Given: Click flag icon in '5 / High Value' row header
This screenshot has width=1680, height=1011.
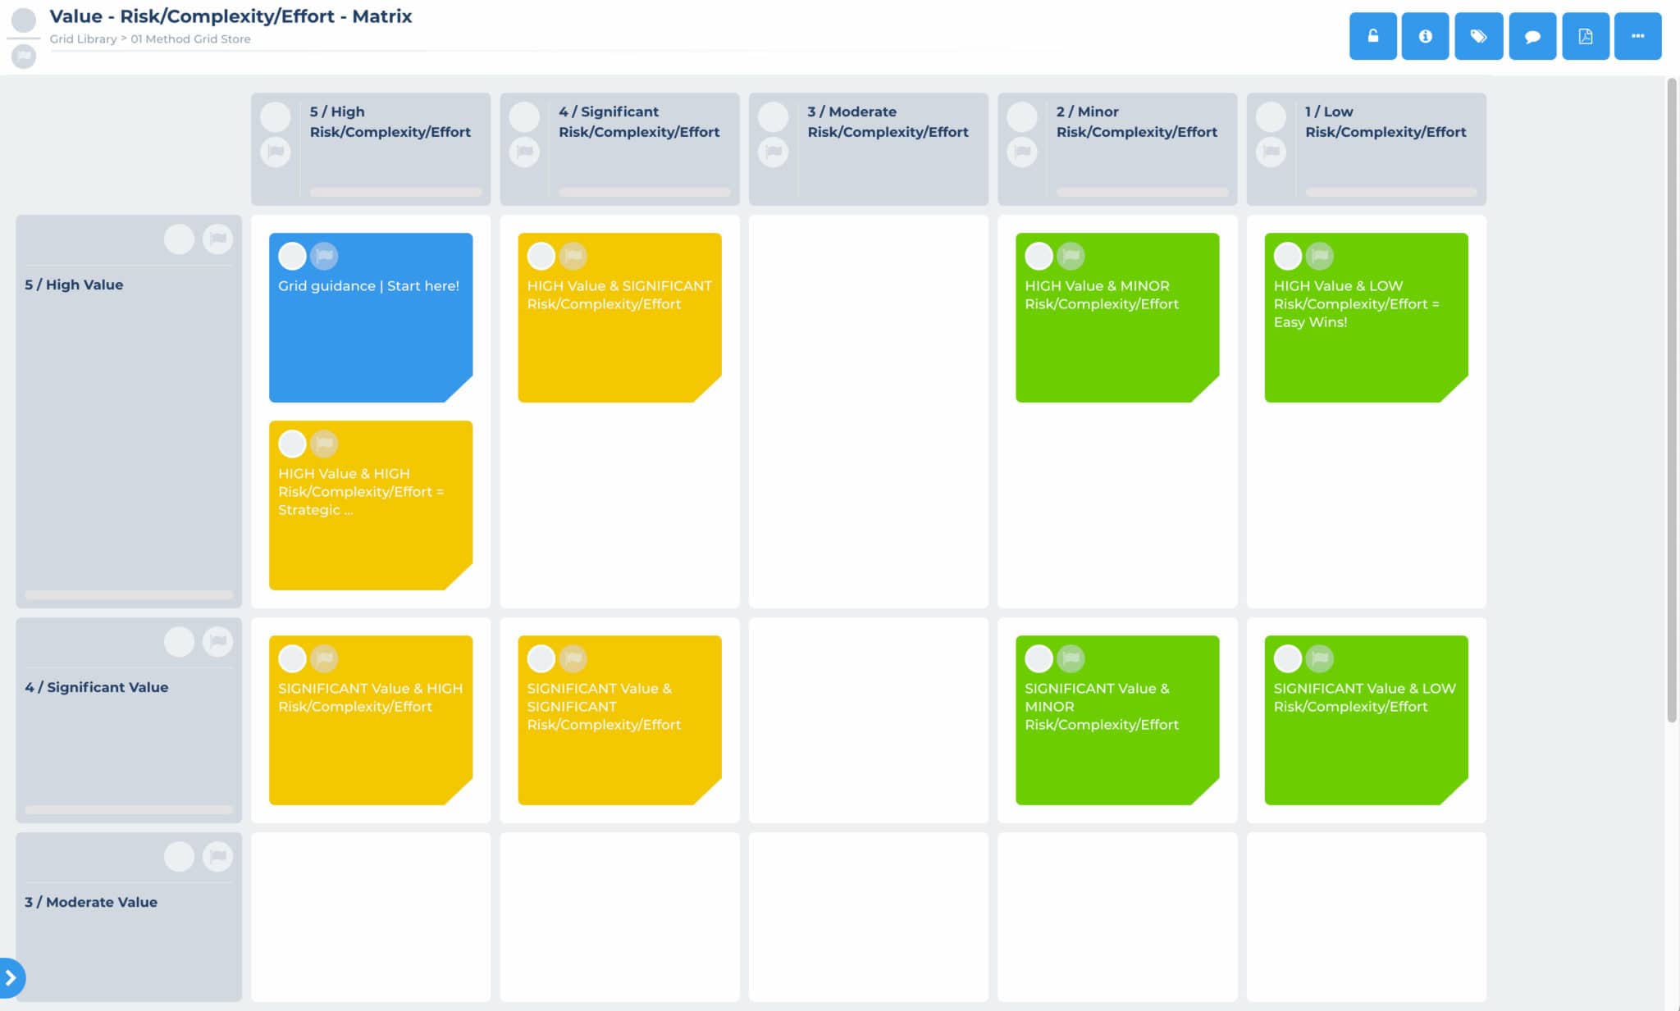Looking at the screenshot, I should pos(217,239).
